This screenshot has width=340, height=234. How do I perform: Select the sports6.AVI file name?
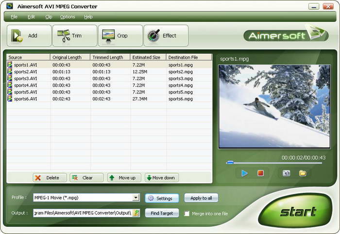[26, 99]
